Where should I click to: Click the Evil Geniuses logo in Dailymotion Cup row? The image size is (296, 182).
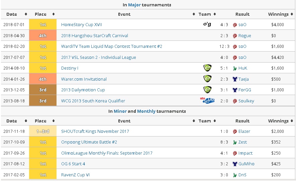(207, 90)
